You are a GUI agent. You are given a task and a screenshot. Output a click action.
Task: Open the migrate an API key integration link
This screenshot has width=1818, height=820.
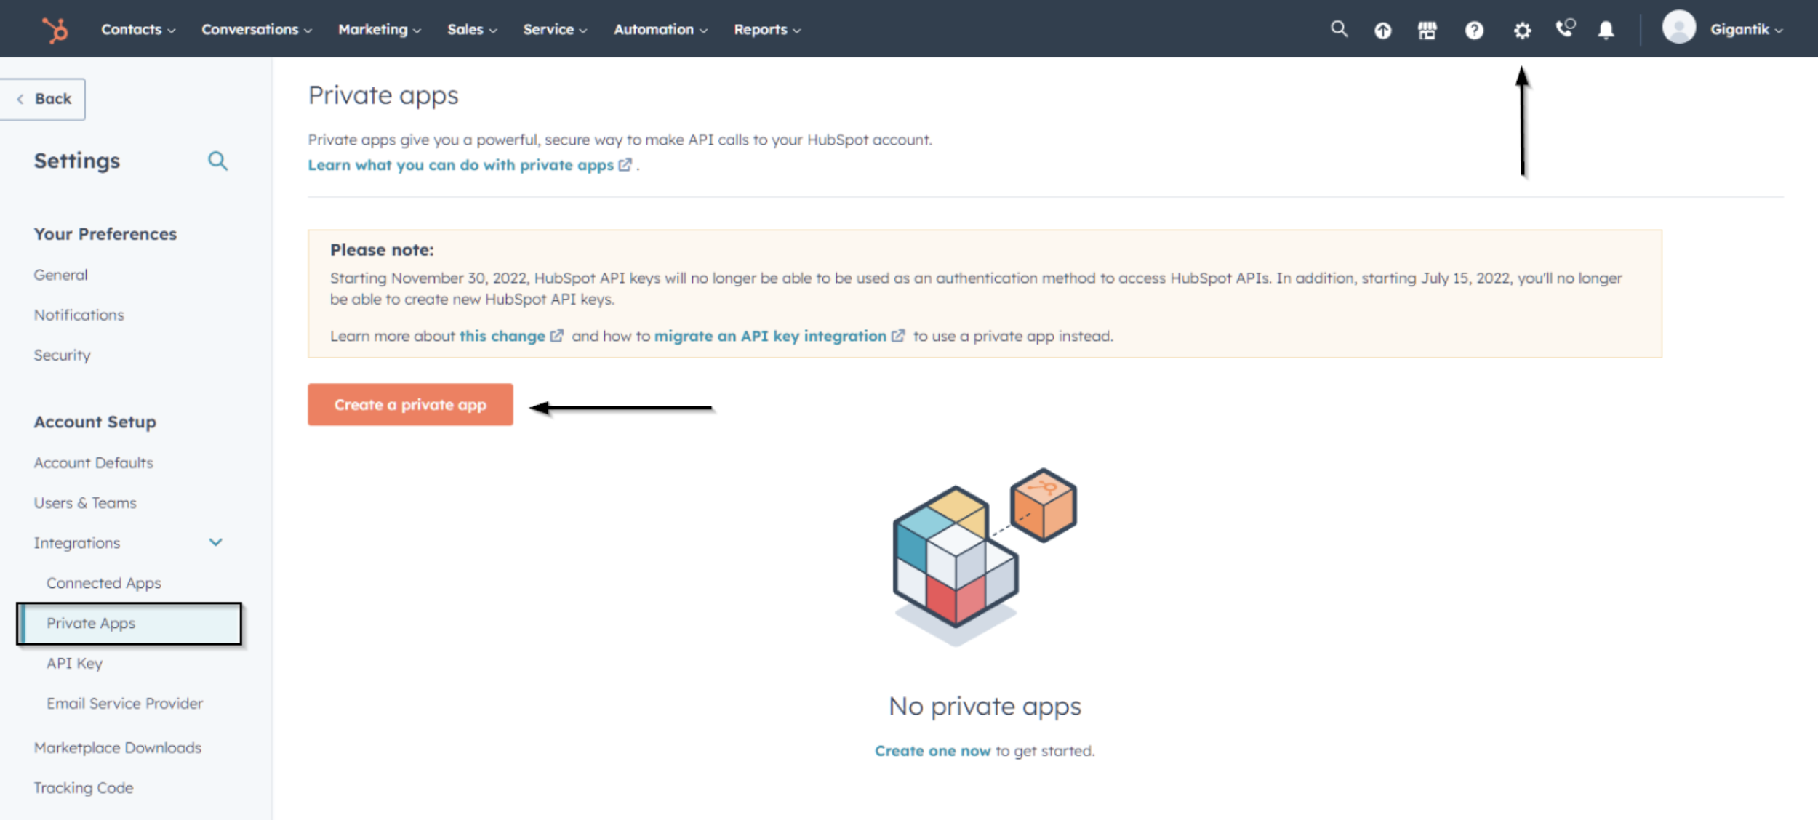click(770, 336)
